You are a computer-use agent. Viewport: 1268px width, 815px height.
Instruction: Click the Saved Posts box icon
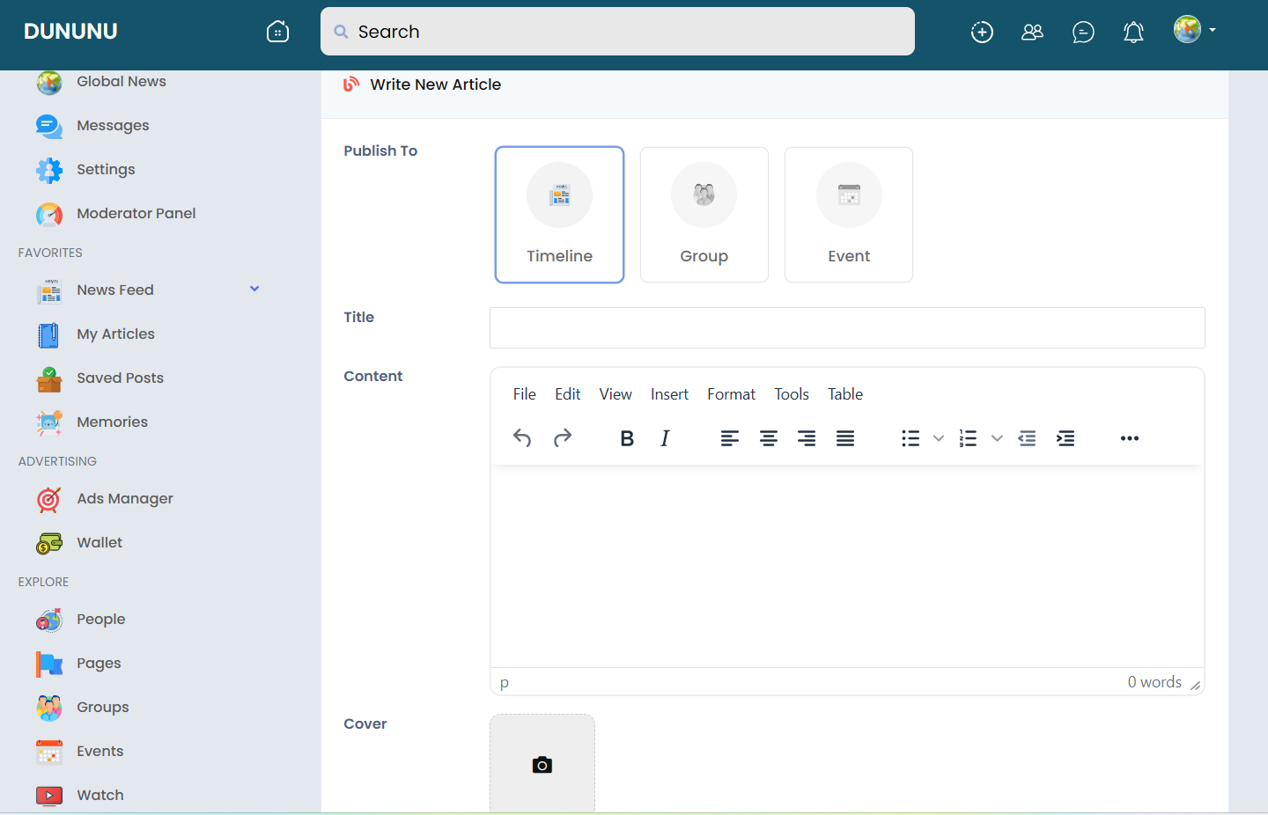pyautogui.click(x=48, y=378)
